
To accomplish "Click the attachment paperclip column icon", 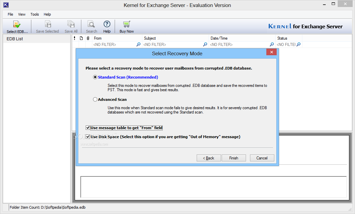I will 88,38.
